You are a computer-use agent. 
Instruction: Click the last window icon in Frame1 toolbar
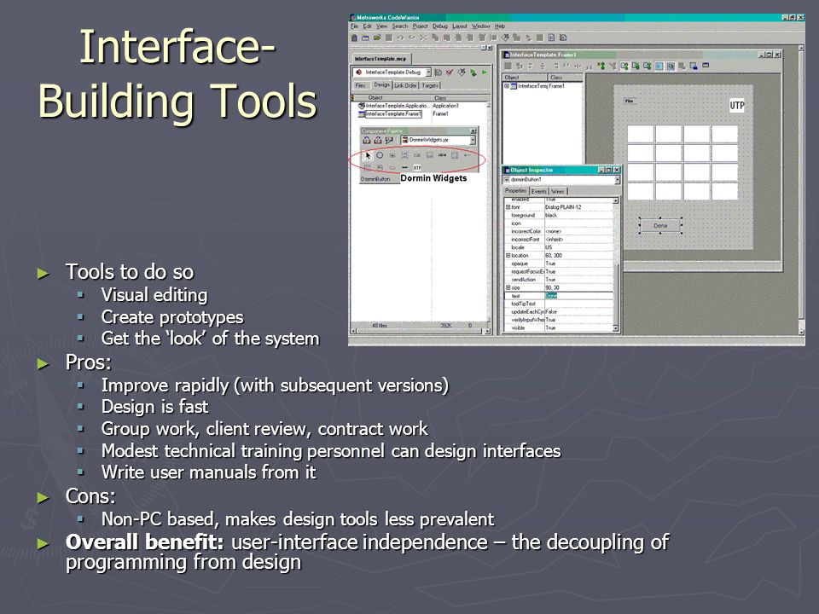[x=706, y=66]
